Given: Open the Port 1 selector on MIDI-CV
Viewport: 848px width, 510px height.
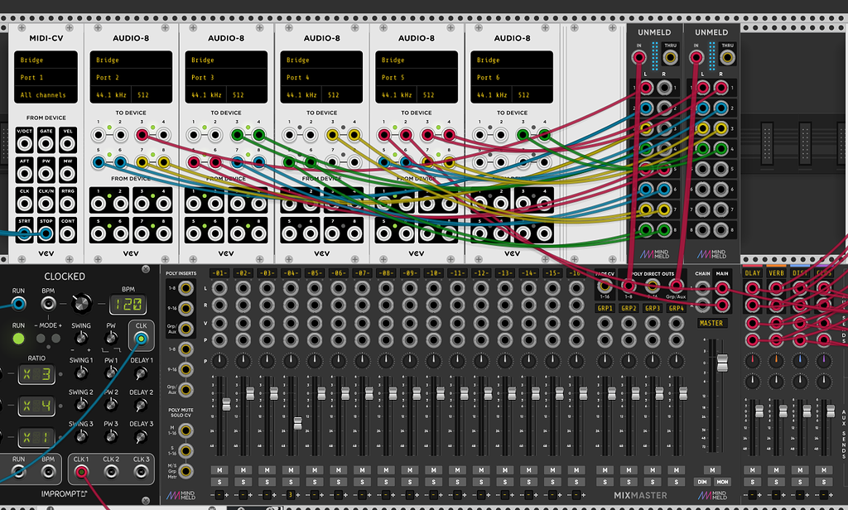Looking at the screenshot, I should click(x=46, y=75).
